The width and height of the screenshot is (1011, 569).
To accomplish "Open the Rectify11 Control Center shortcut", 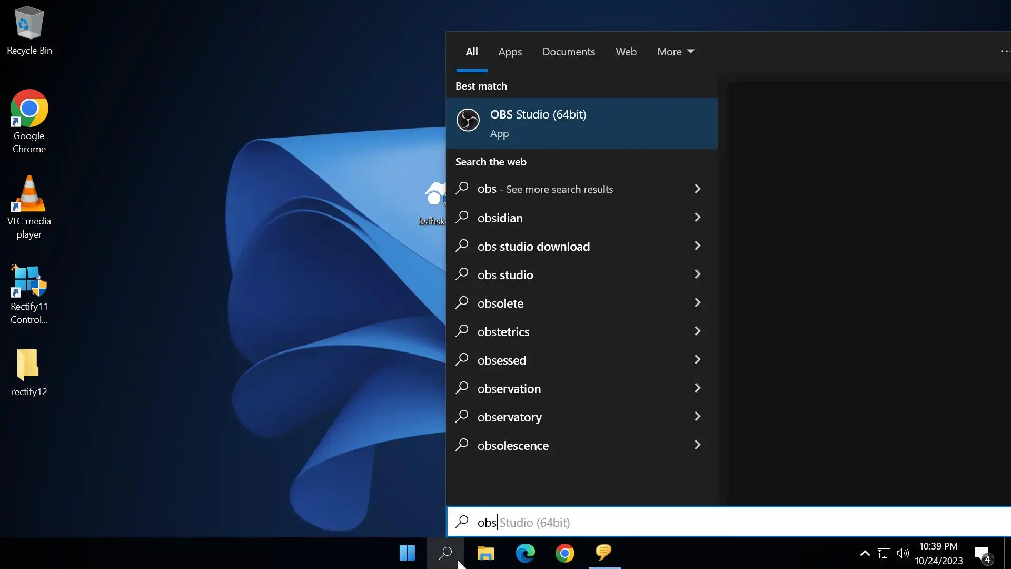I will coord(29,293).
